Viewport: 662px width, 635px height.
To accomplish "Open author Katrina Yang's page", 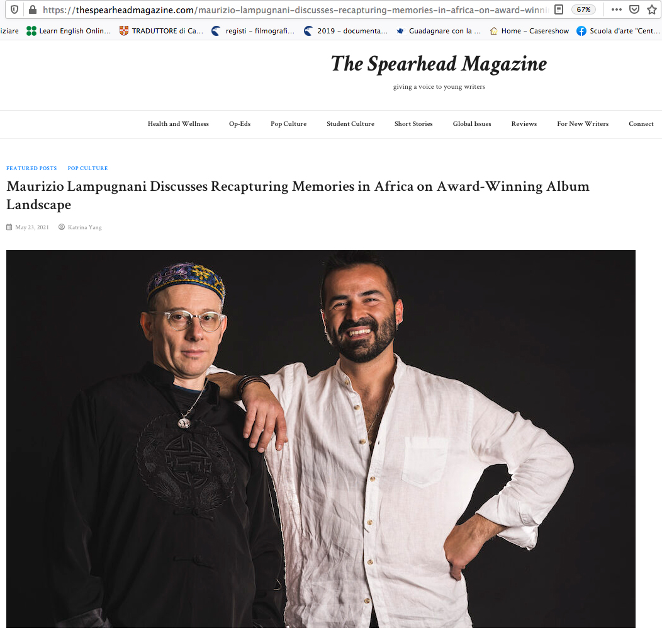I will pyautogui.click(x=84, y=227).
